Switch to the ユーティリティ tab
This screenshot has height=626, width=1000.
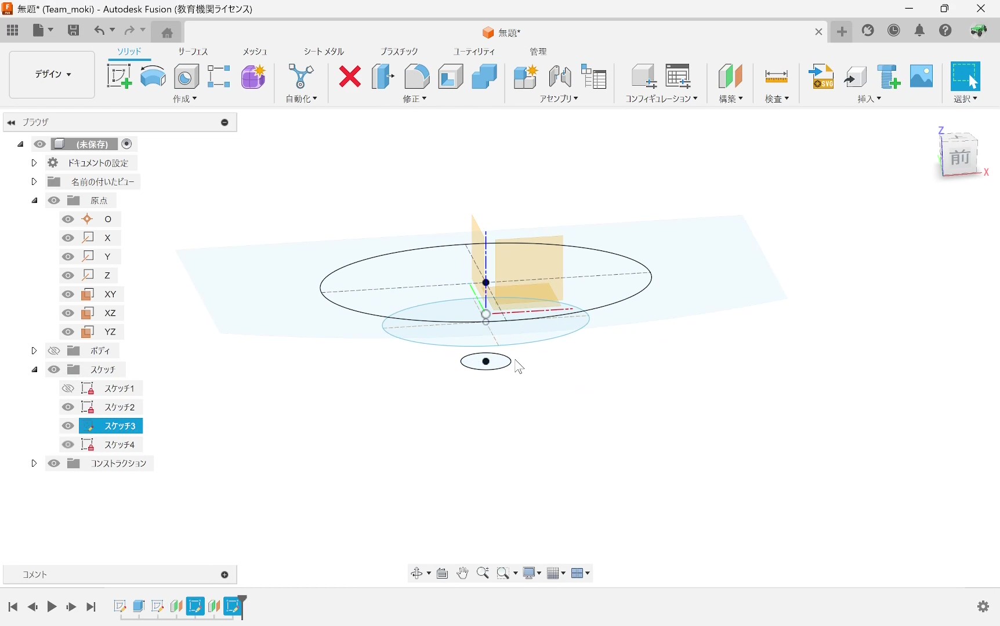click(x=474, y=52)
